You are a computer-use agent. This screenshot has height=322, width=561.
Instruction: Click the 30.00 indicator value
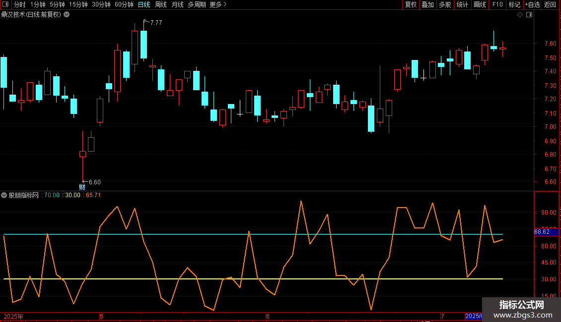pos(72,195)
